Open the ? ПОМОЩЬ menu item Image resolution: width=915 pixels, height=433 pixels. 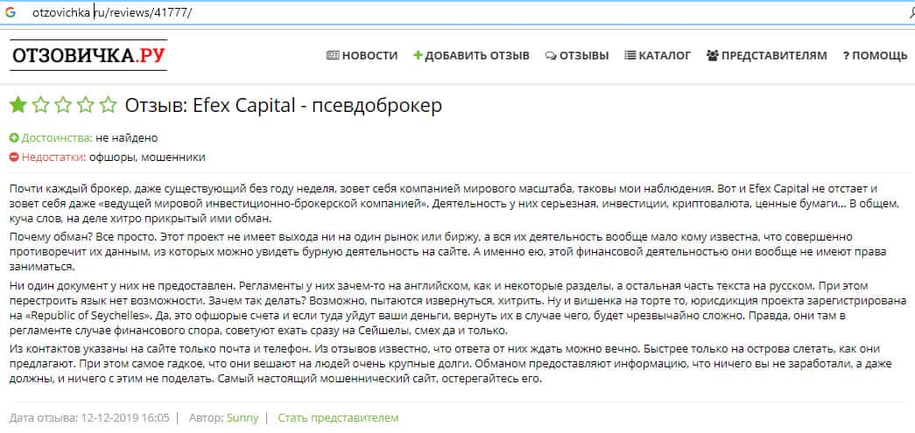click(875, 55)
